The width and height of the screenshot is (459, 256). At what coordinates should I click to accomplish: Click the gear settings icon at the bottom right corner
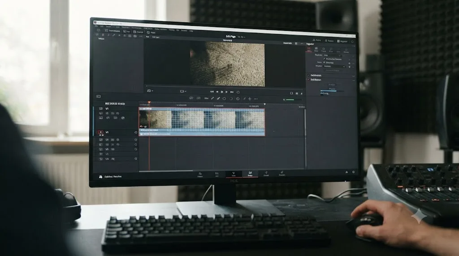point(353,172)
